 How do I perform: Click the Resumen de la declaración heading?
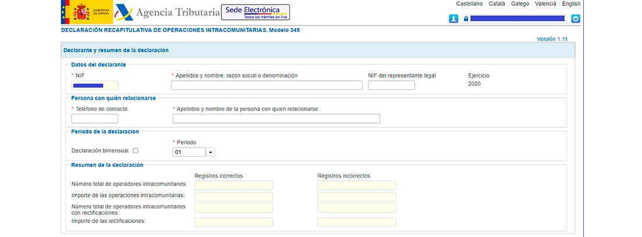[x=107, y=165]
